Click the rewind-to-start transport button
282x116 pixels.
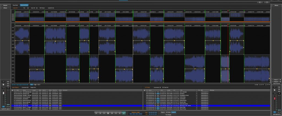click(x=96, y=113)
